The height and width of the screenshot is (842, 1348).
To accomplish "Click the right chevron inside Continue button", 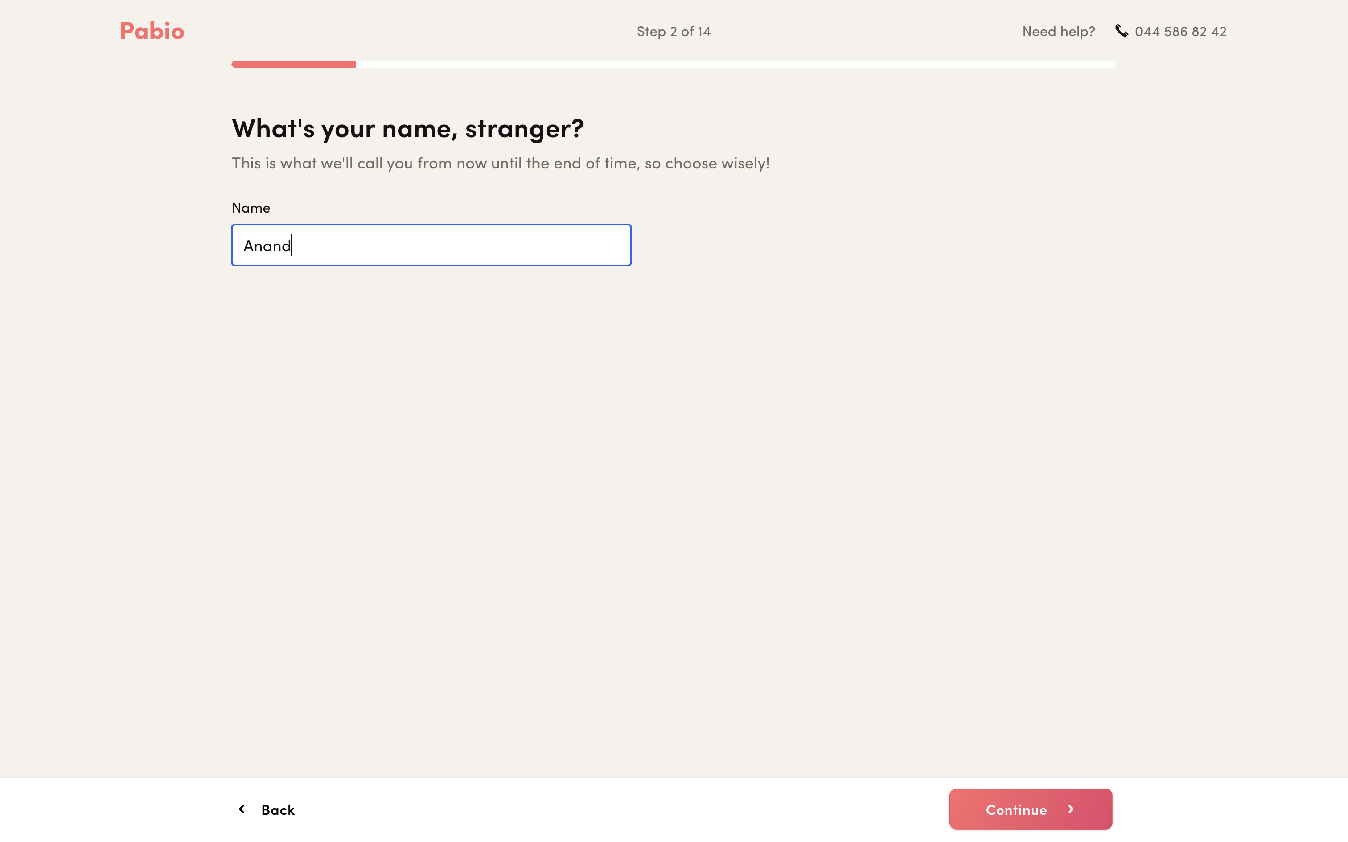I will pos(1071,809).
